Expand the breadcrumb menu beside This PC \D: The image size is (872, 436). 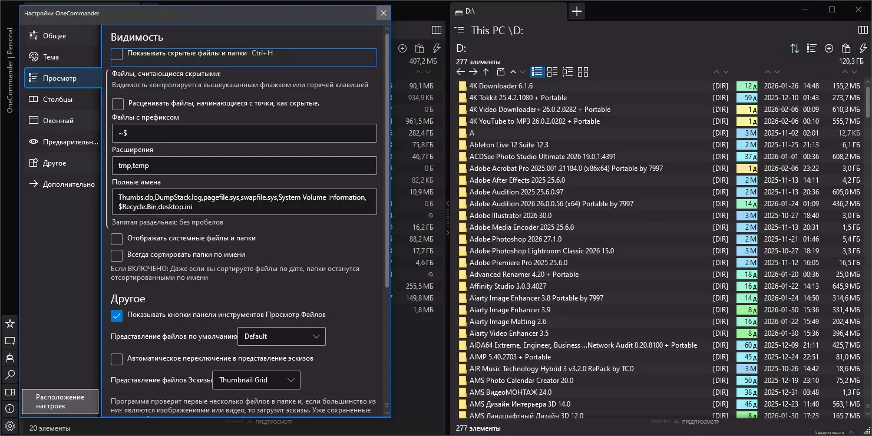click(x=460, y=31)
